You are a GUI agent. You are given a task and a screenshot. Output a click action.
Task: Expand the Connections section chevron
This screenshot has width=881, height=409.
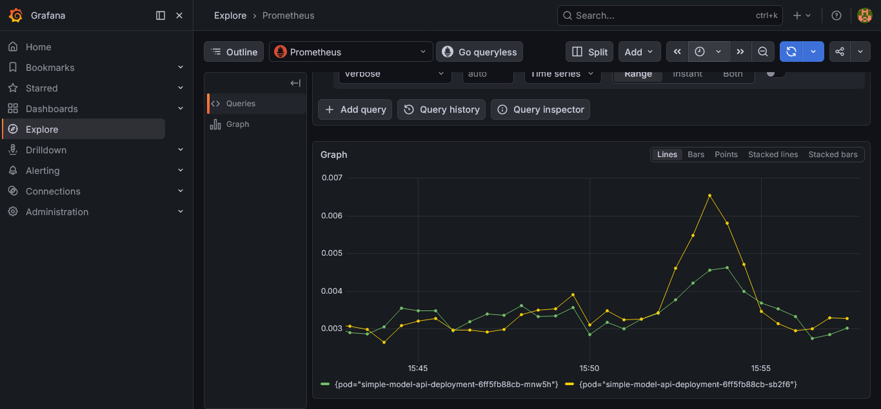click(x=181, y=191)
